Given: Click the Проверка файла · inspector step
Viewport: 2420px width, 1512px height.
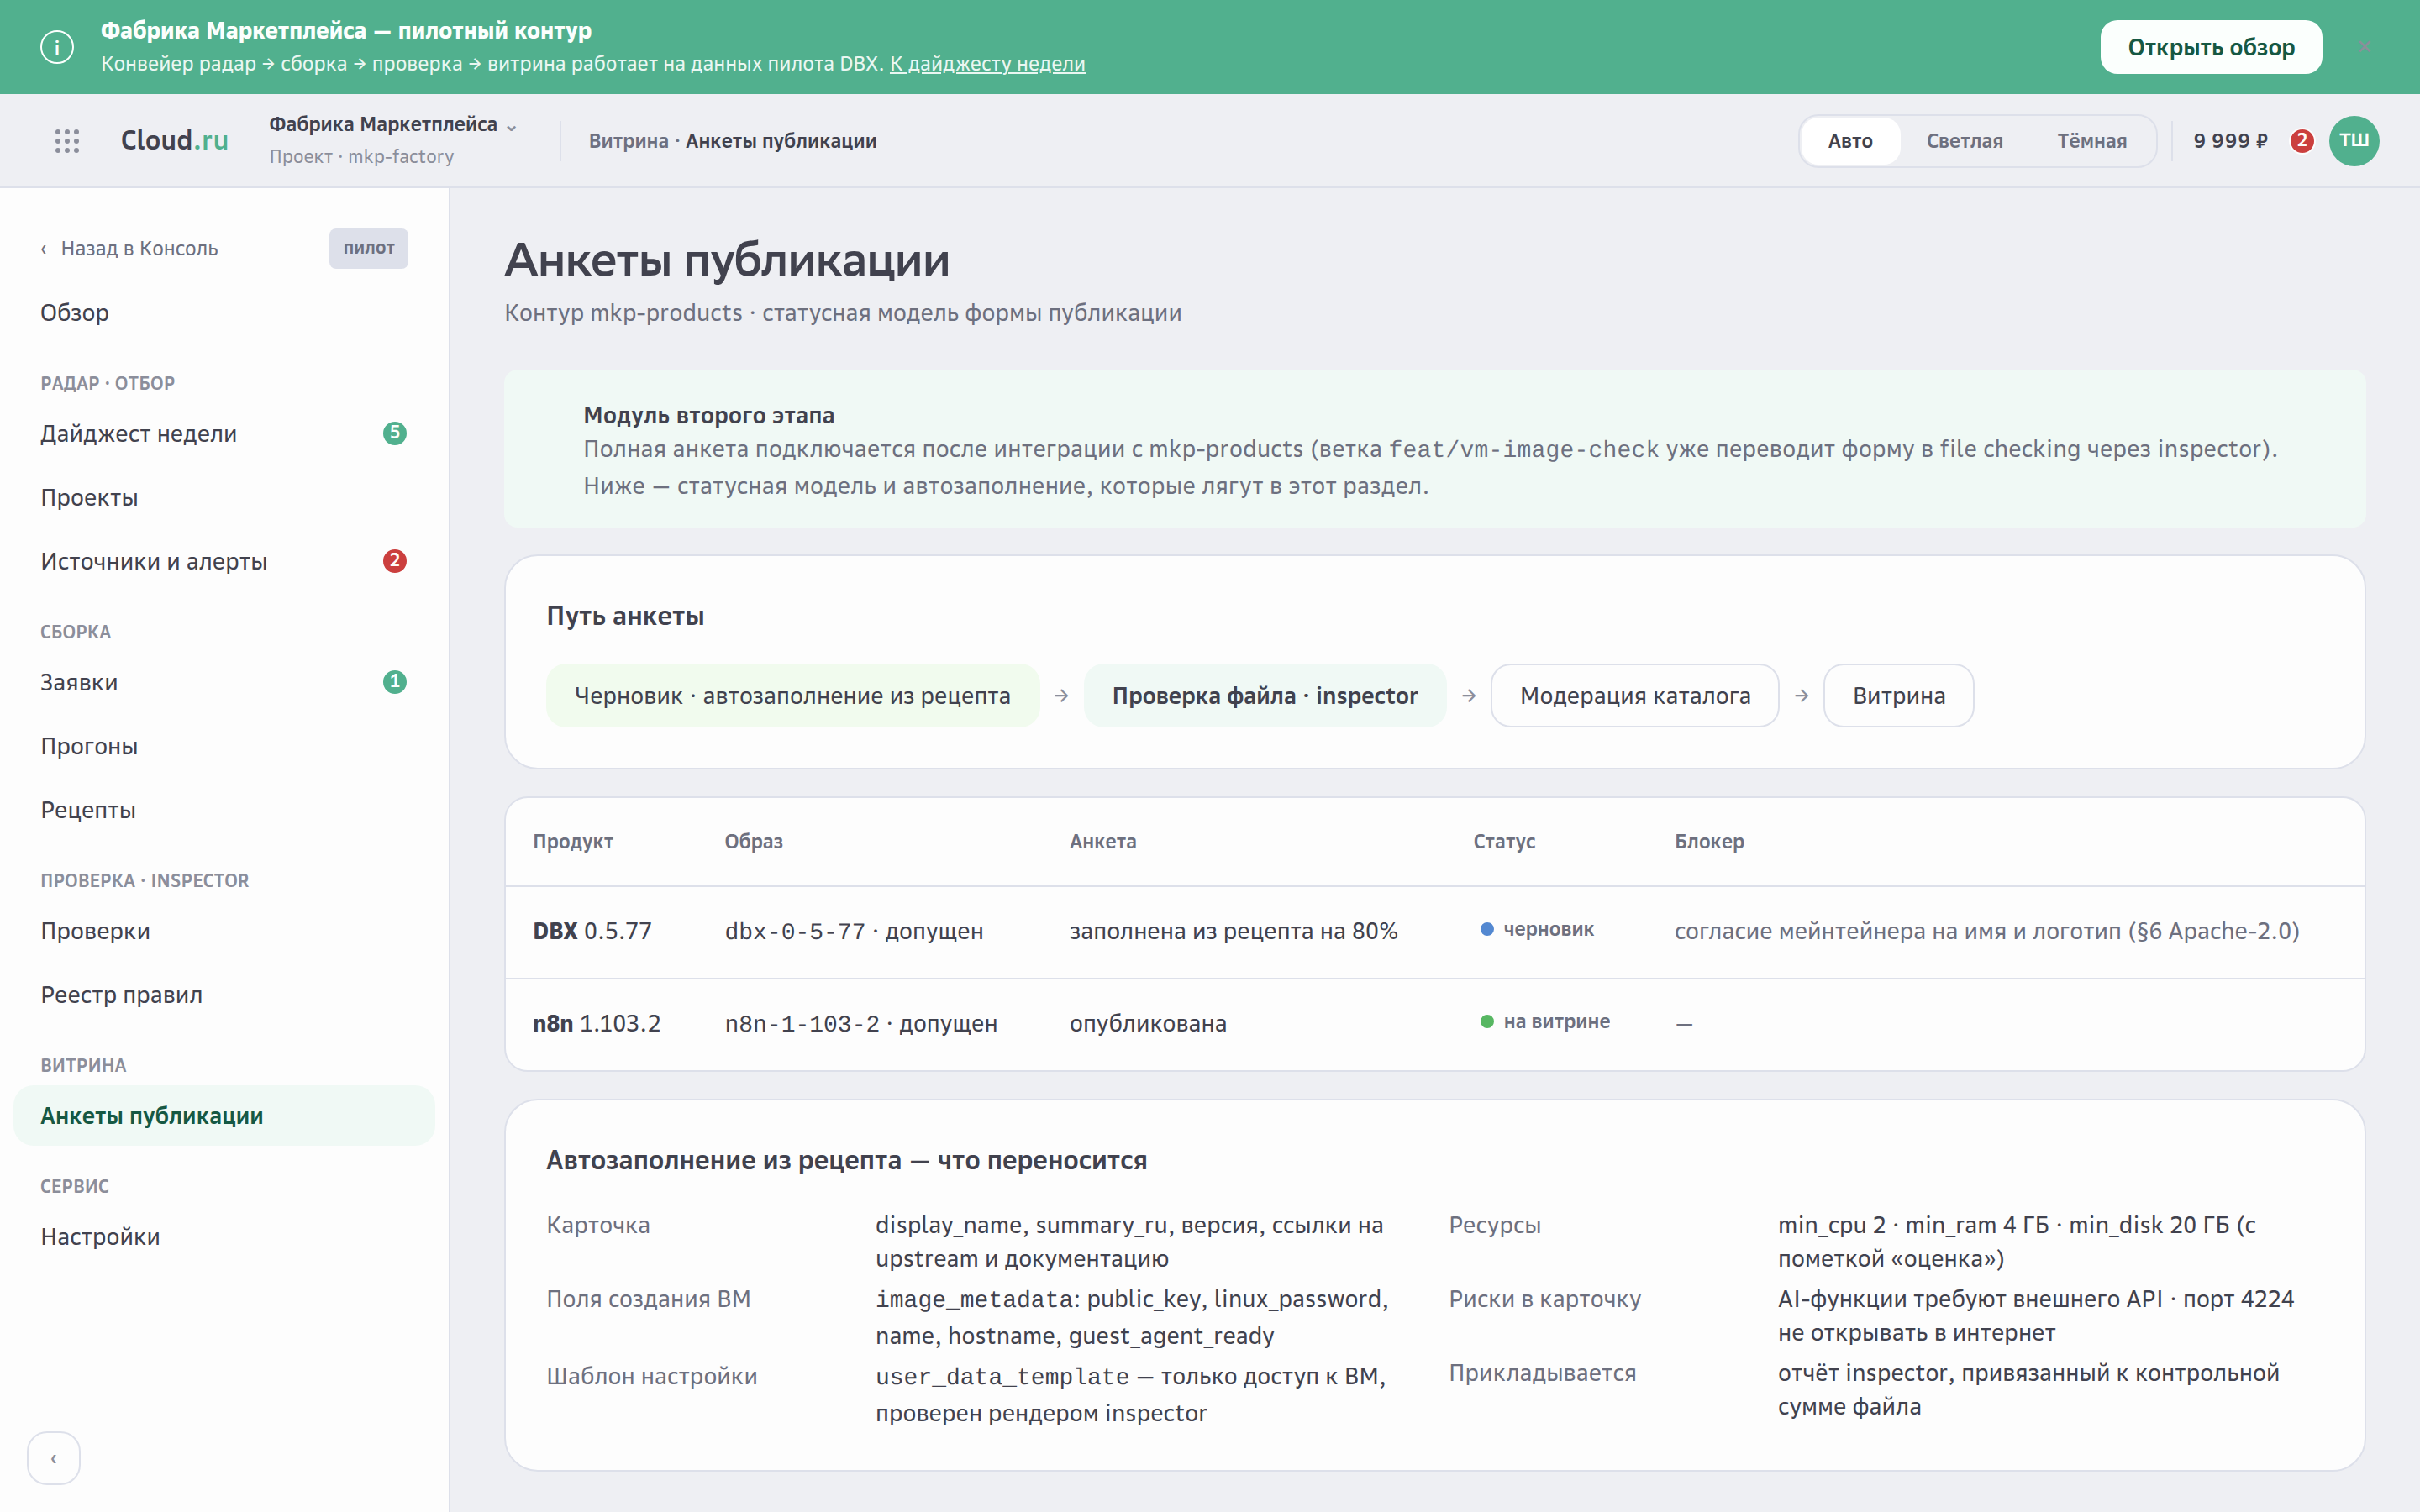Looking at the screenshot, I should [1264, 695].
